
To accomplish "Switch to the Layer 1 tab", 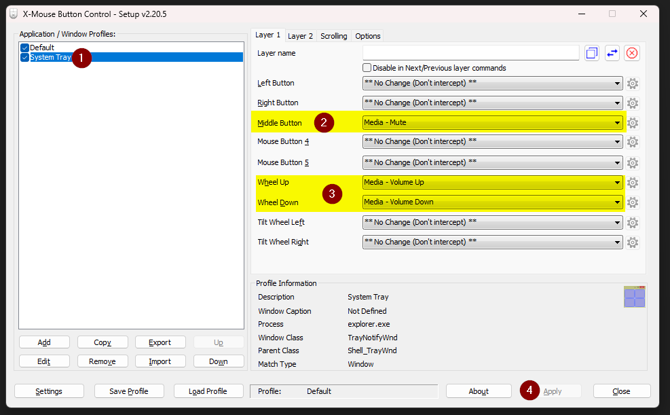I will point(267,35).
